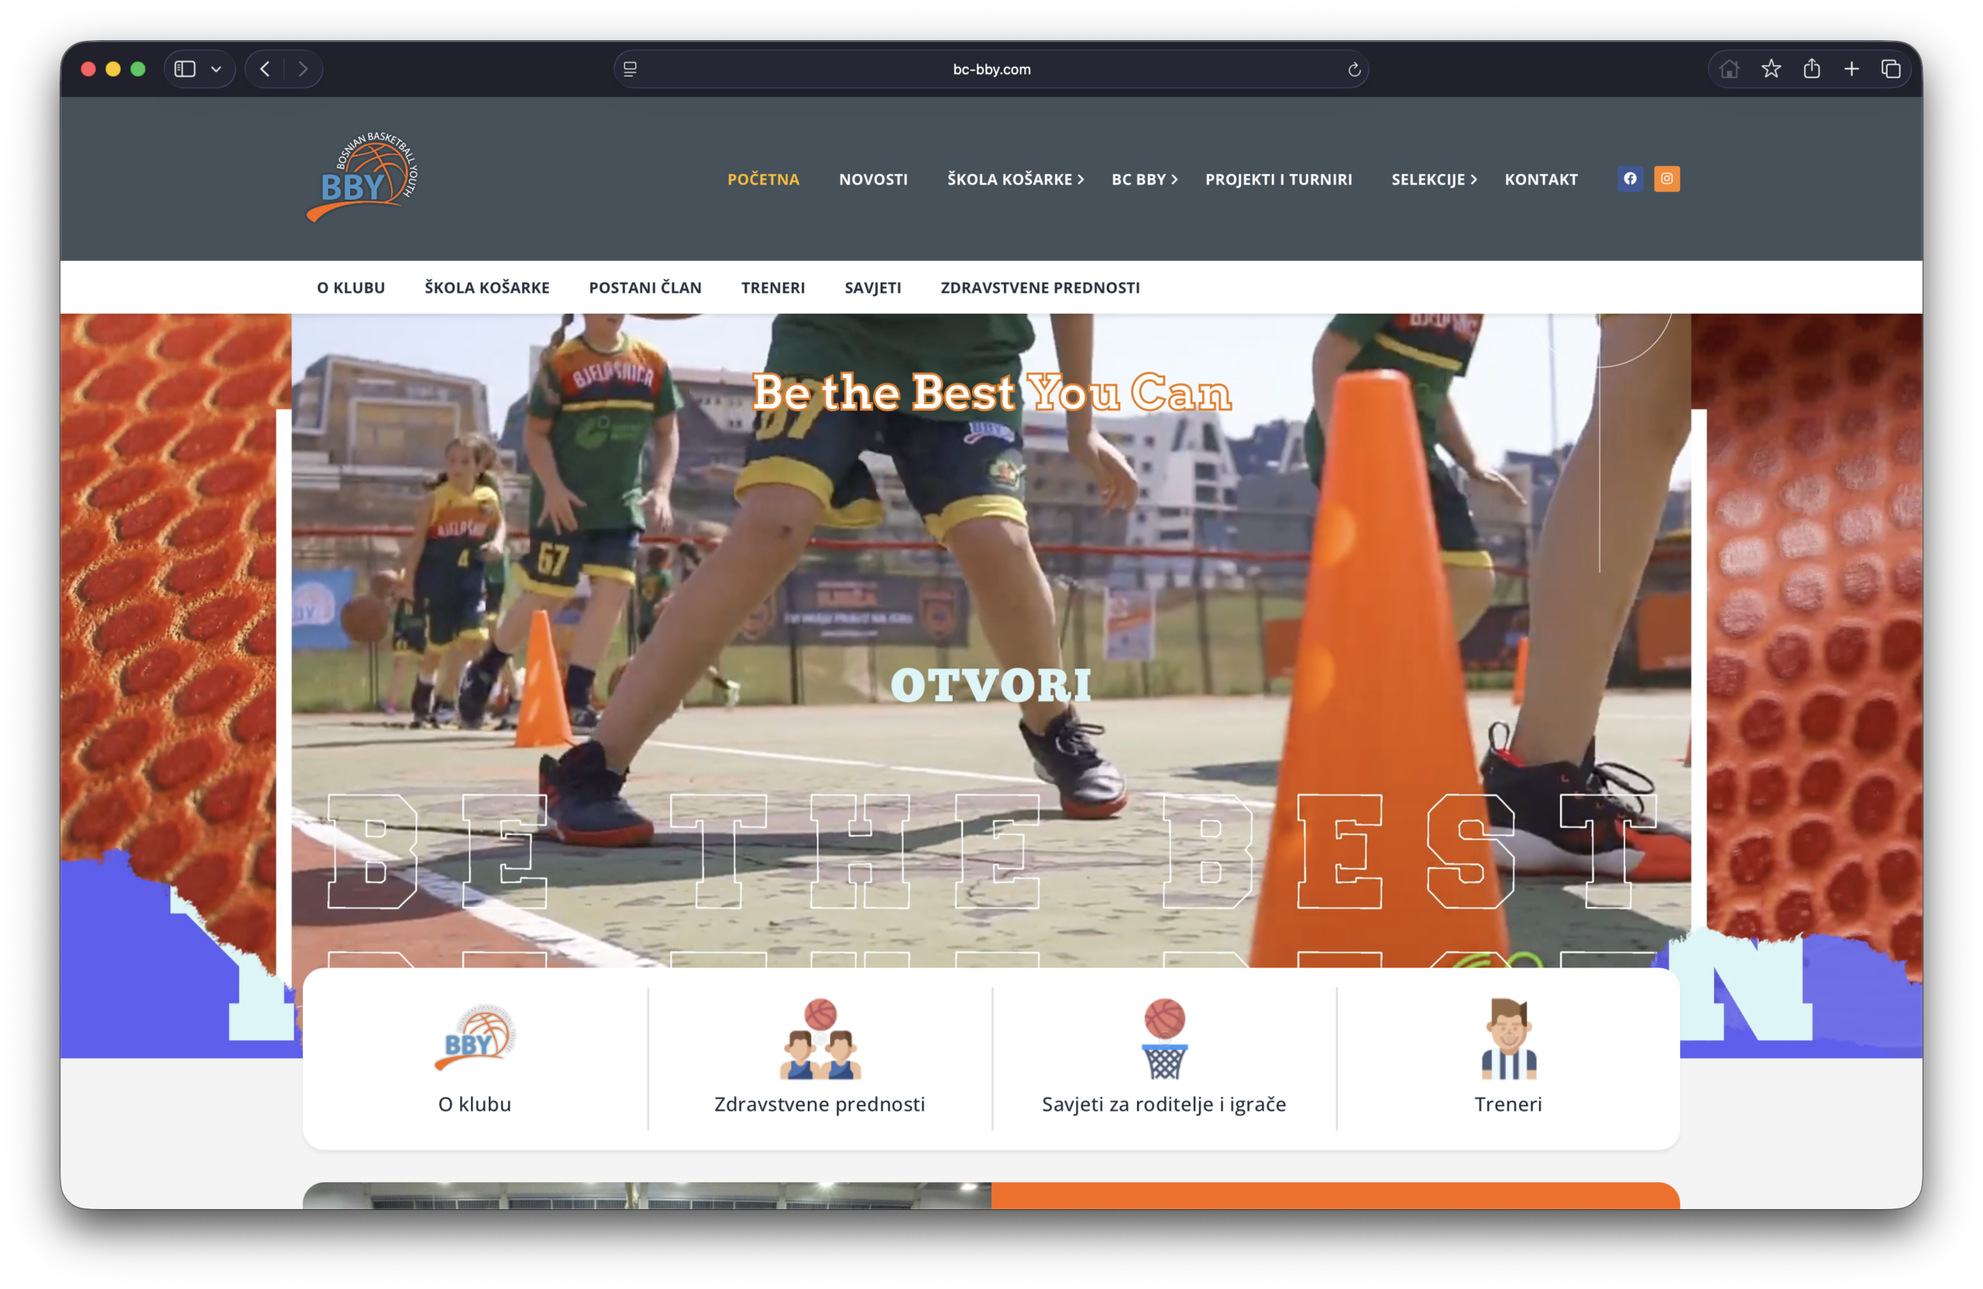Toggle the Safari sidebar

click(x=185, y=69)
